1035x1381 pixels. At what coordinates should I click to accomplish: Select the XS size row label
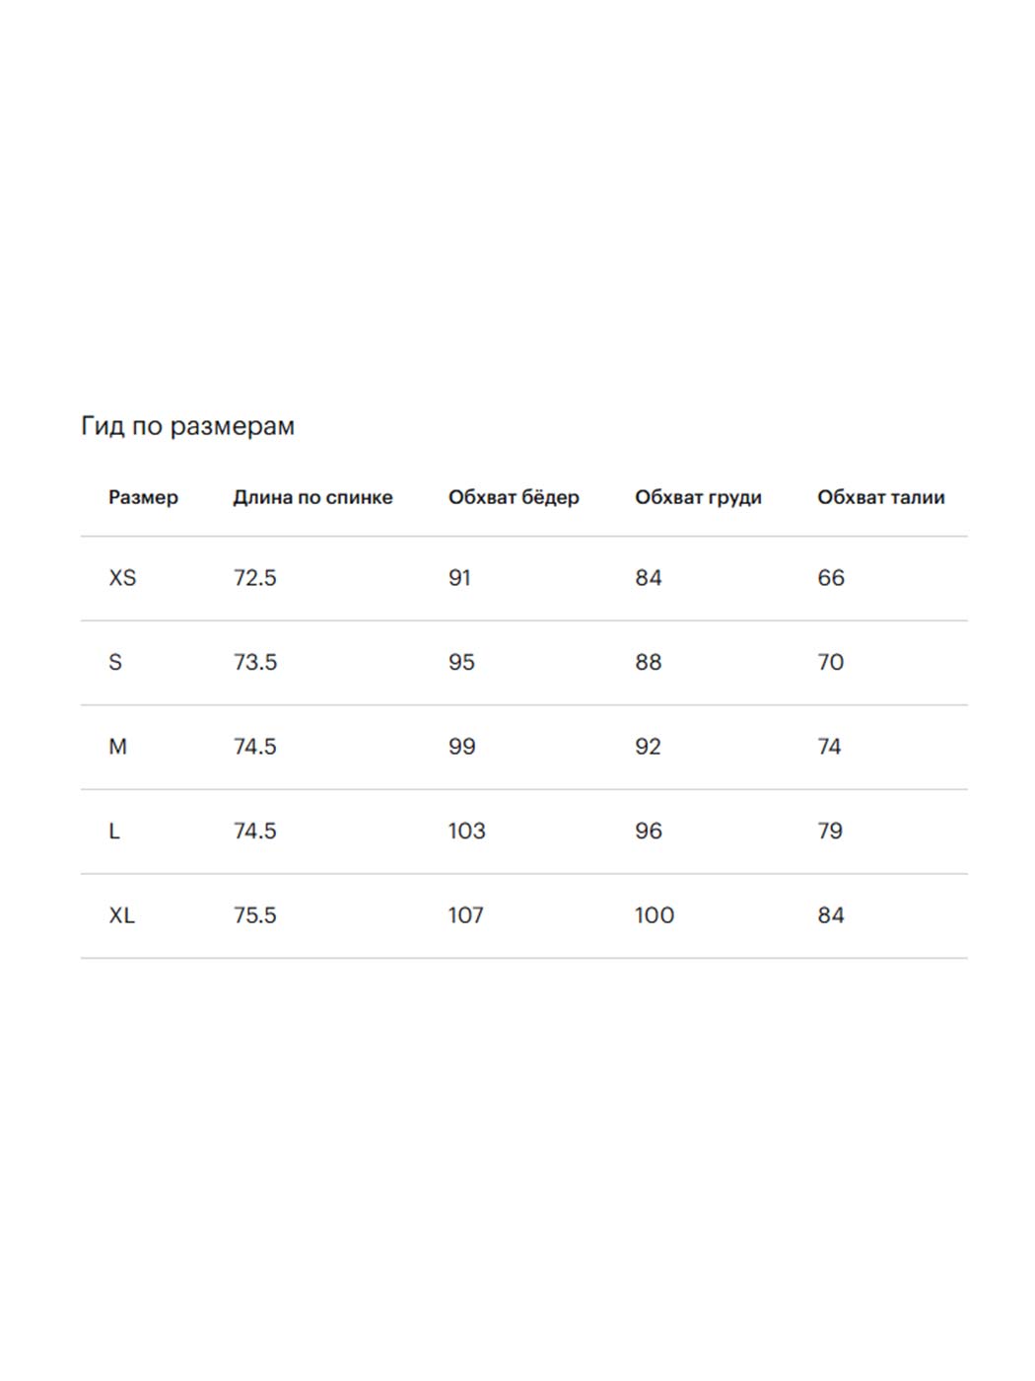122,578
